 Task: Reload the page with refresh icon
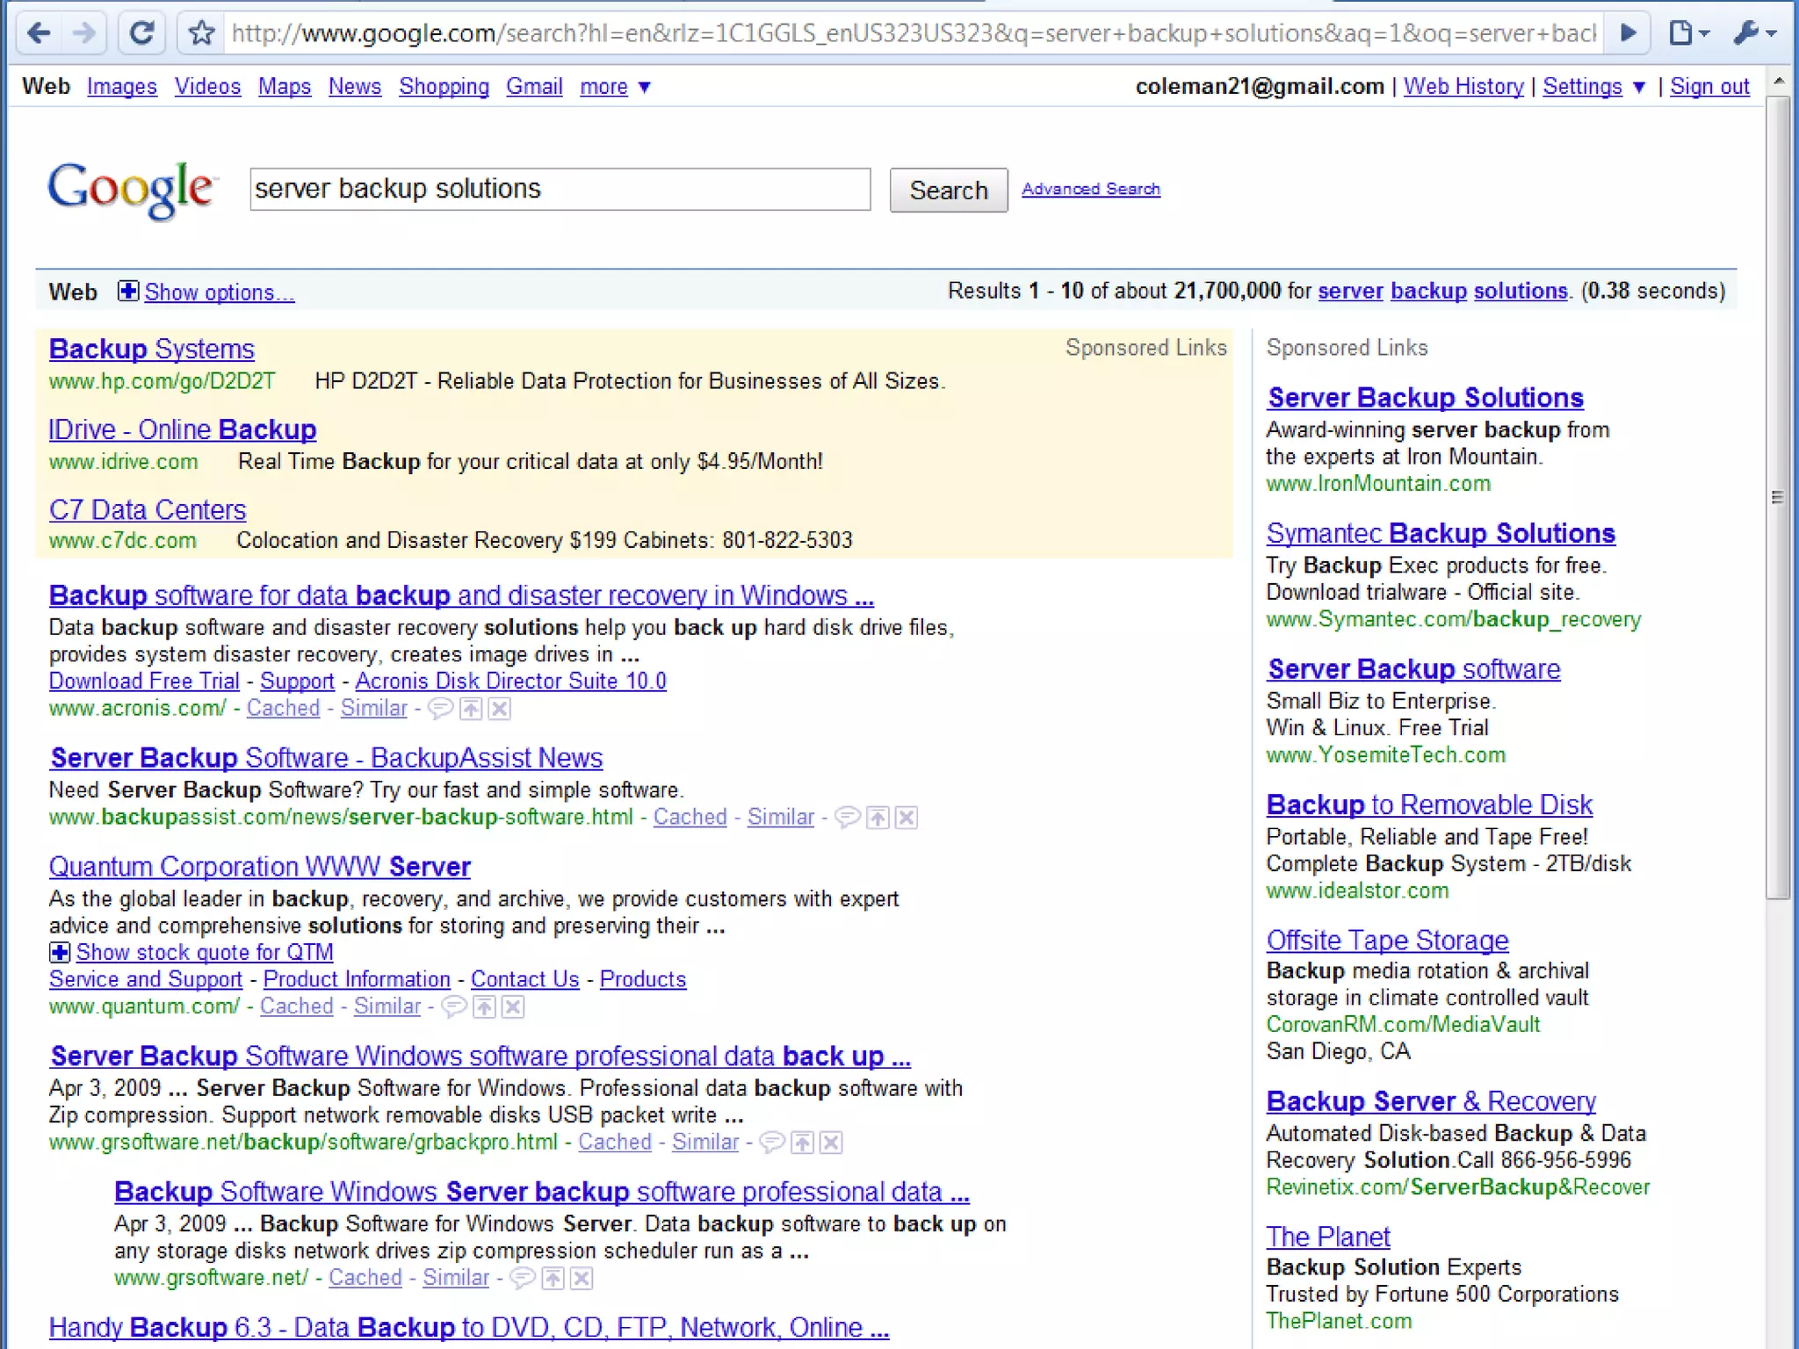[x=142, y=33]
